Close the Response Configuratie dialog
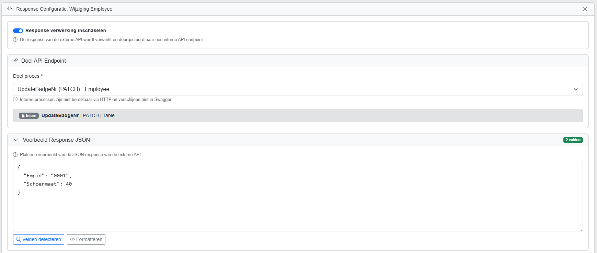 coord(585,9)
